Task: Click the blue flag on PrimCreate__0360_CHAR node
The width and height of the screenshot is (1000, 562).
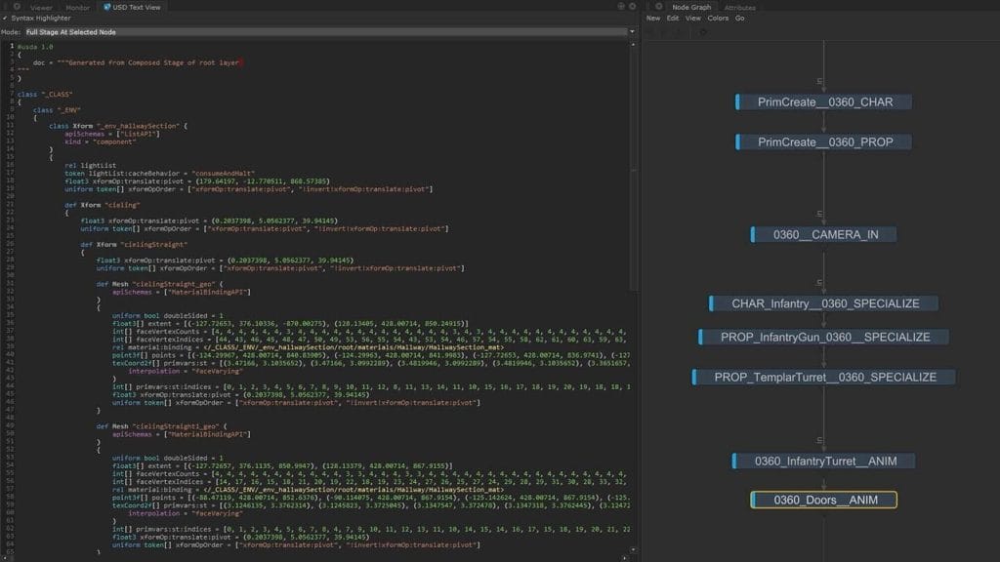Action: coord(737,101)
